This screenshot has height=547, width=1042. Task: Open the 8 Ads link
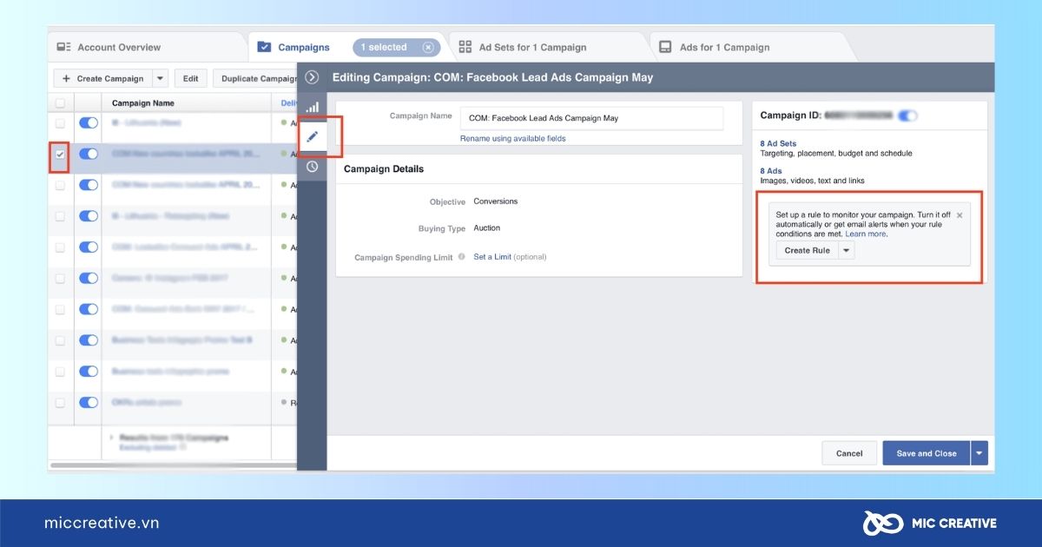point(771,171)
